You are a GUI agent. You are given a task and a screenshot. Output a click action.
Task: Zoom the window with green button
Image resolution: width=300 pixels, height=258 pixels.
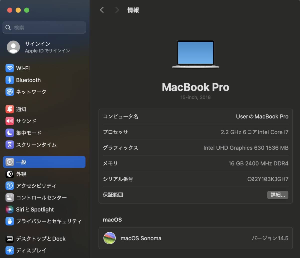(x=27, y=10)
